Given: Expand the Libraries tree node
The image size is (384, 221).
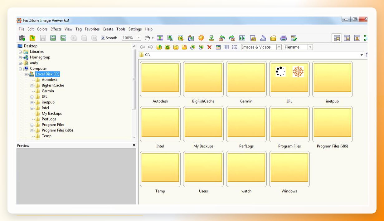Looking at the screenshot, I should [x=20, y=52].
